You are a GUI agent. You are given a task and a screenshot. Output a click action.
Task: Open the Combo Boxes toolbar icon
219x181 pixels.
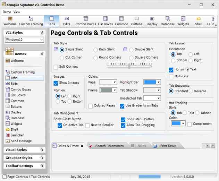86,21
